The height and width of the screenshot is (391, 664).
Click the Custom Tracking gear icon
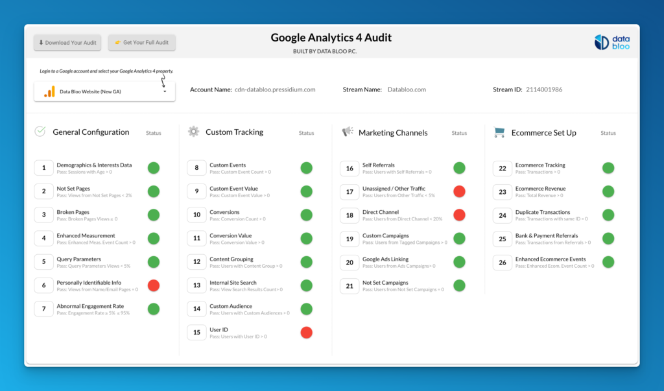(193, 130)
